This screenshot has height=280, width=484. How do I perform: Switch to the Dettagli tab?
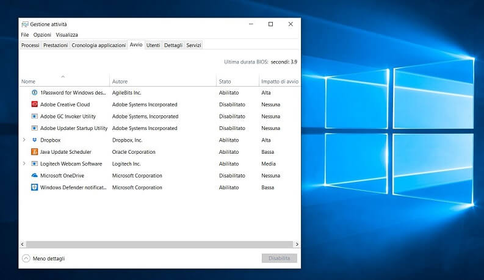173,45
